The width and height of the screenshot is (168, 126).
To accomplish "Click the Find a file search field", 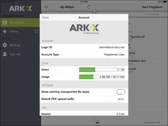I will [x=152, y=14].
